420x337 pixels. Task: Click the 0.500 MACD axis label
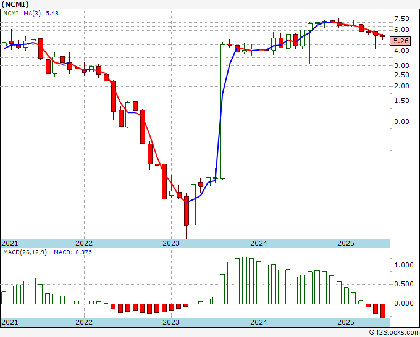coord(404,285)
